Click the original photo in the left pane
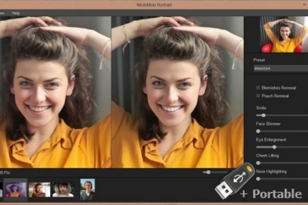The image size is (308, 205). [55, 92]
